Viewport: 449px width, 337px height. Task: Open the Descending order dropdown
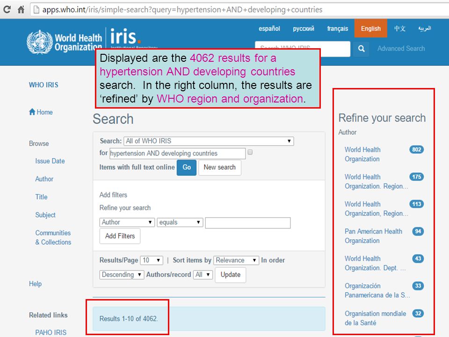pyautogui.click(x=122, y=275)
